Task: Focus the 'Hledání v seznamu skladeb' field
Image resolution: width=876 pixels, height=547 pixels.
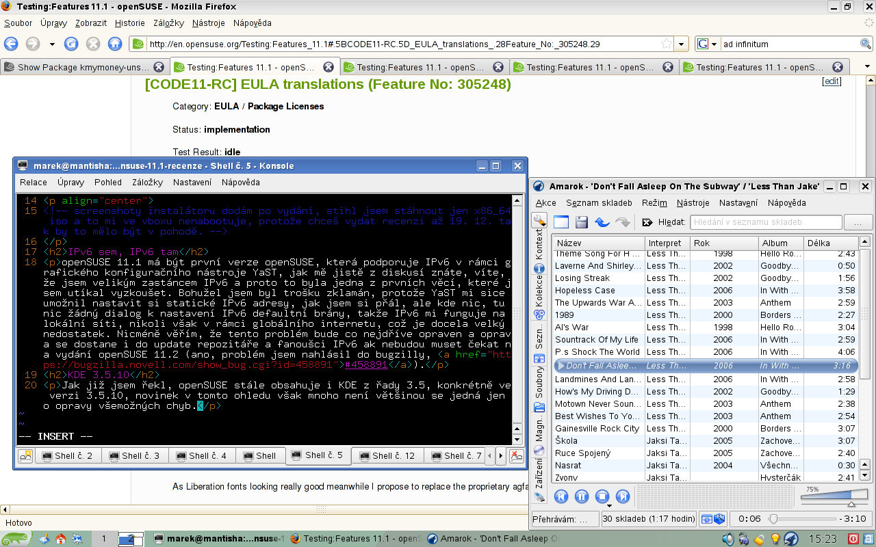Action: 766,222
